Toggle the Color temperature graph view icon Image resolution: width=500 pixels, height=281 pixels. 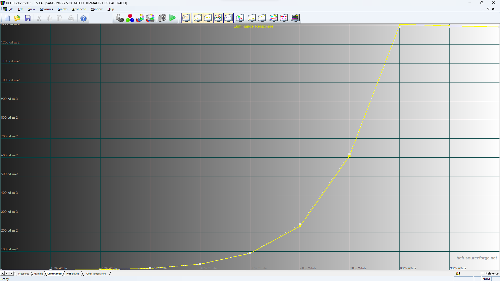228,18
